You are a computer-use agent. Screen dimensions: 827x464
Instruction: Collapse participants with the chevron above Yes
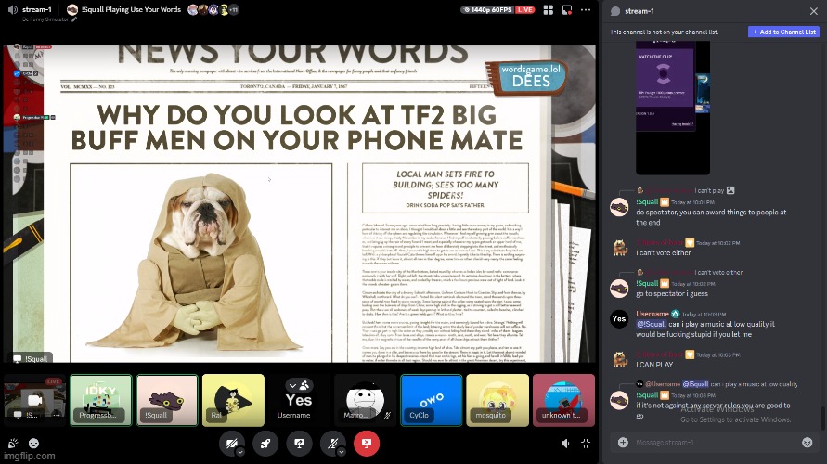[x=292, y=385]
